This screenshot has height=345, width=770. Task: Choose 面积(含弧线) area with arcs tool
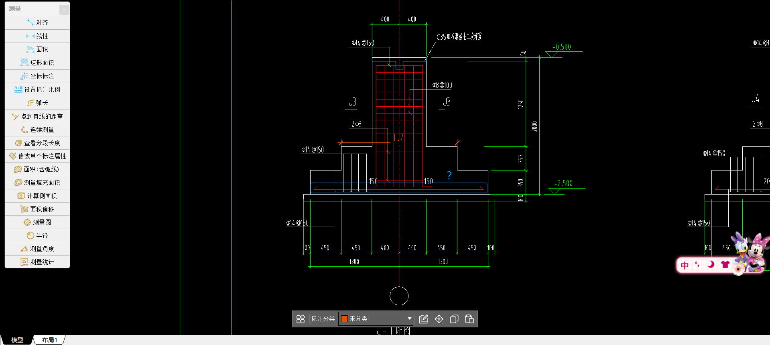point(37,169)
